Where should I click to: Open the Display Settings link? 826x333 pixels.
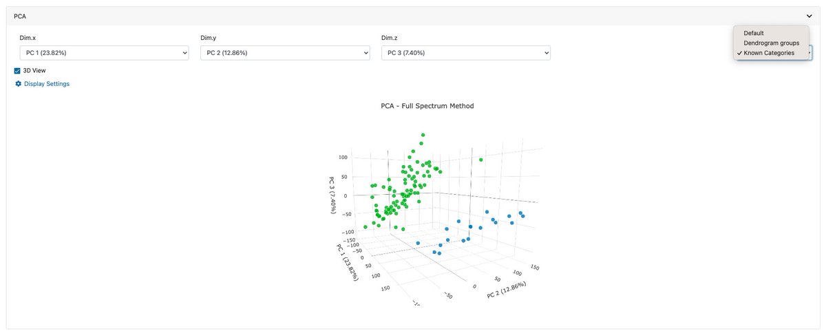point(46,84)
